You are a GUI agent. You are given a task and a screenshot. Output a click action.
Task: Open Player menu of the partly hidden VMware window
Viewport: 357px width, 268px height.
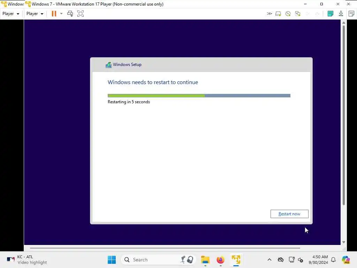(11, 14)
